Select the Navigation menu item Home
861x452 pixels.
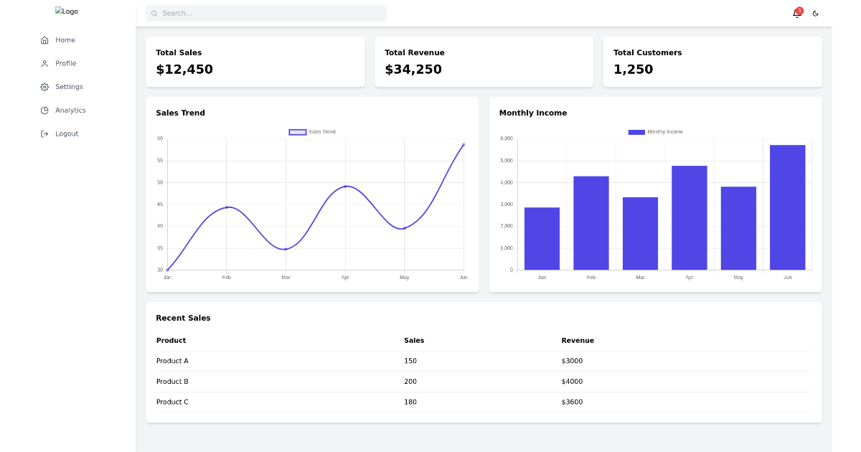click(65, 40)
